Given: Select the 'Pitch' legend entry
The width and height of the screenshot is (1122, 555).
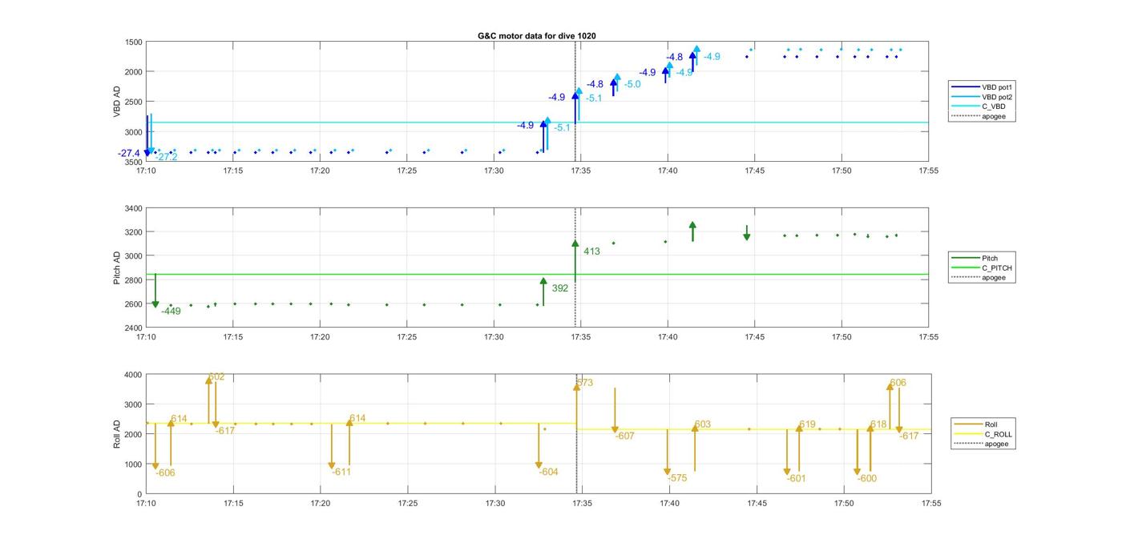Looking at the screenshot, I should (990, 258).
